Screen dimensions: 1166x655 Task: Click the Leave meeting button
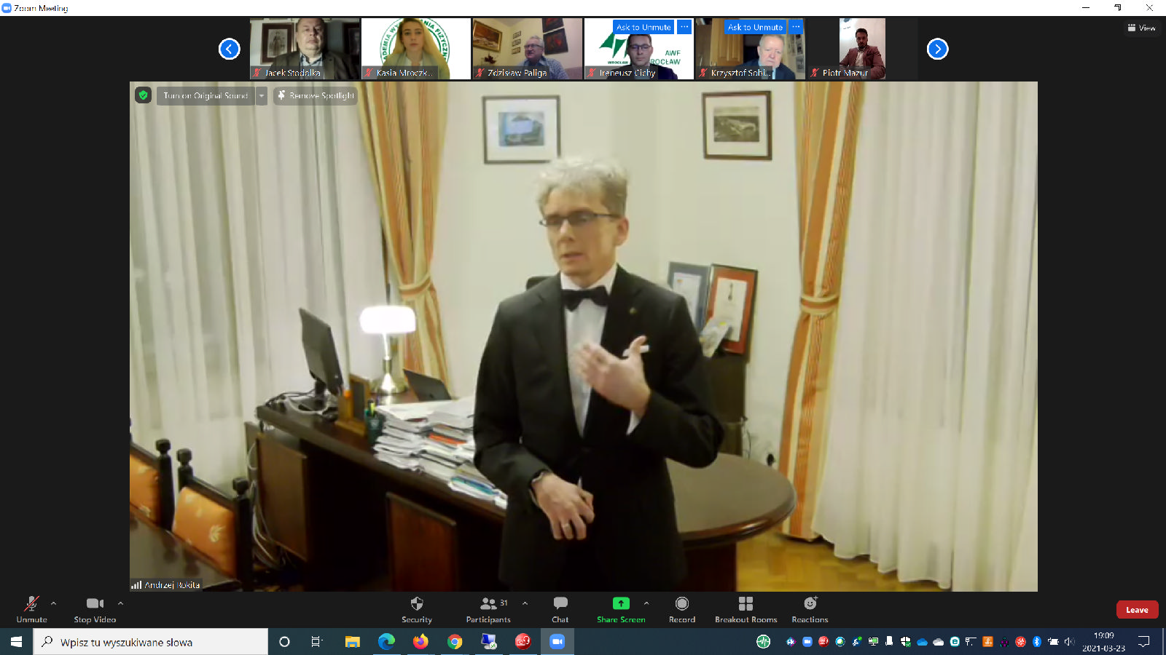(x=1137, y=610)
